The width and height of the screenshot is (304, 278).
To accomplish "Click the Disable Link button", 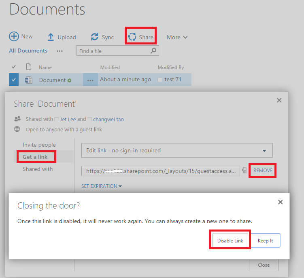I will click(230, 240).
